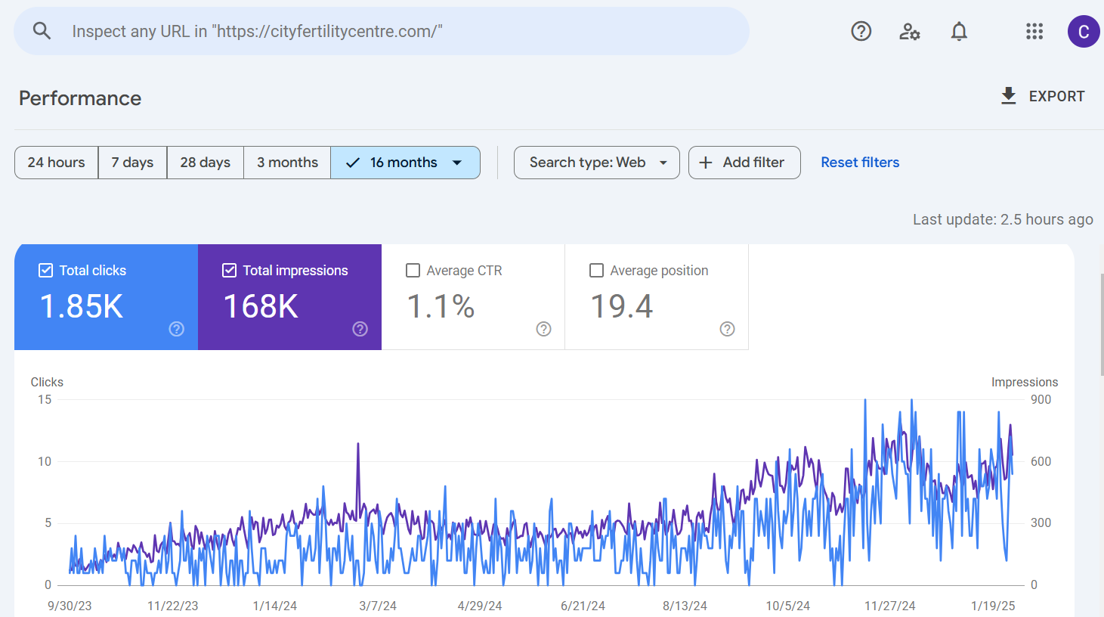Click the 11/27/24 axis date

890,606
